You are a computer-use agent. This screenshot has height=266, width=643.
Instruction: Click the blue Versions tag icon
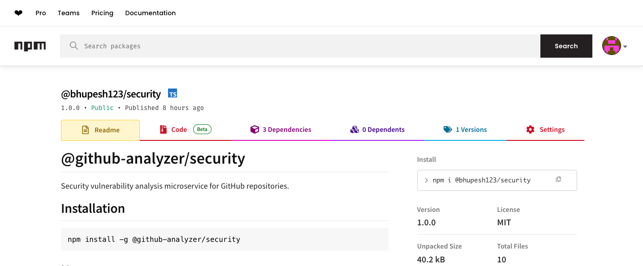click(x=448, y=130)
